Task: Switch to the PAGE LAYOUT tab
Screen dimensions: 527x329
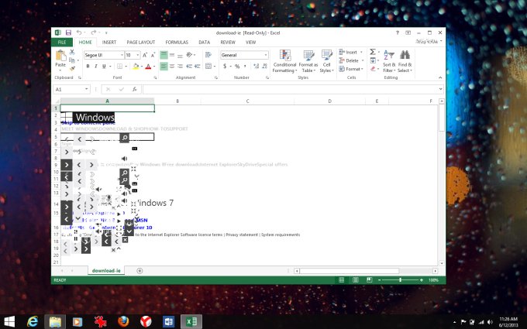Action: click(x=141, y=43)
